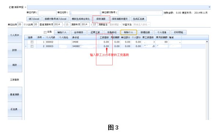
Task: Toggle the 全选 select-all checkbox
Action: 45,32
